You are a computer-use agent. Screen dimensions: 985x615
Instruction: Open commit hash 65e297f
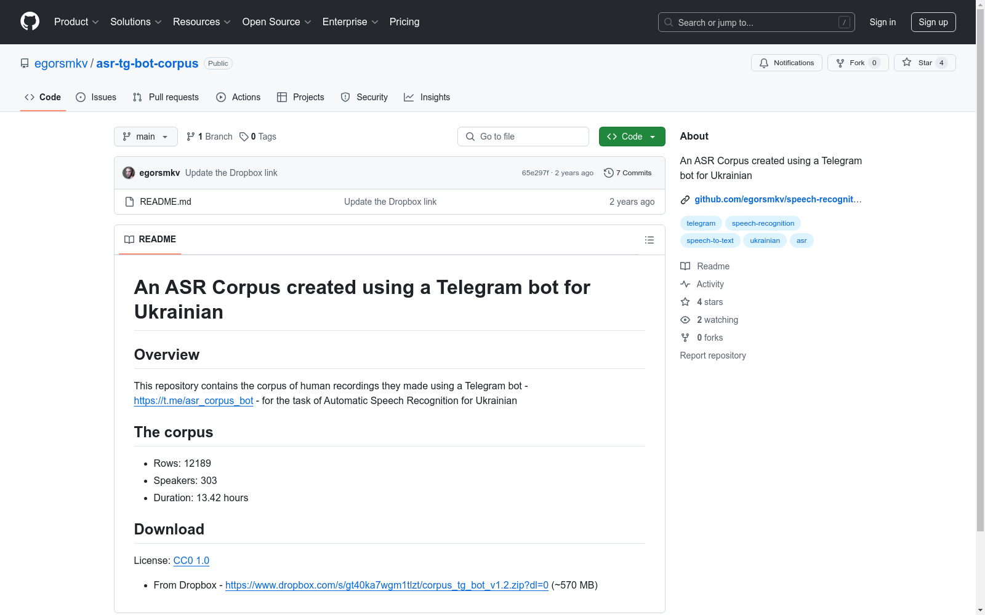[535, 173]
